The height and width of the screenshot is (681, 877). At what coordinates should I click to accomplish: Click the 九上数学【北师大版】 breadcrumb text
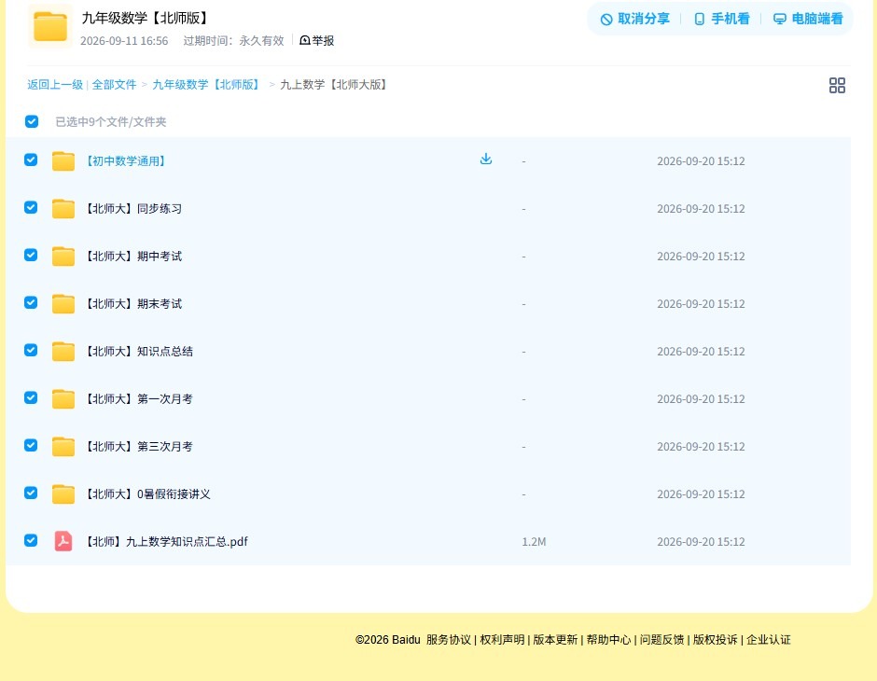[x=334, y=85]
